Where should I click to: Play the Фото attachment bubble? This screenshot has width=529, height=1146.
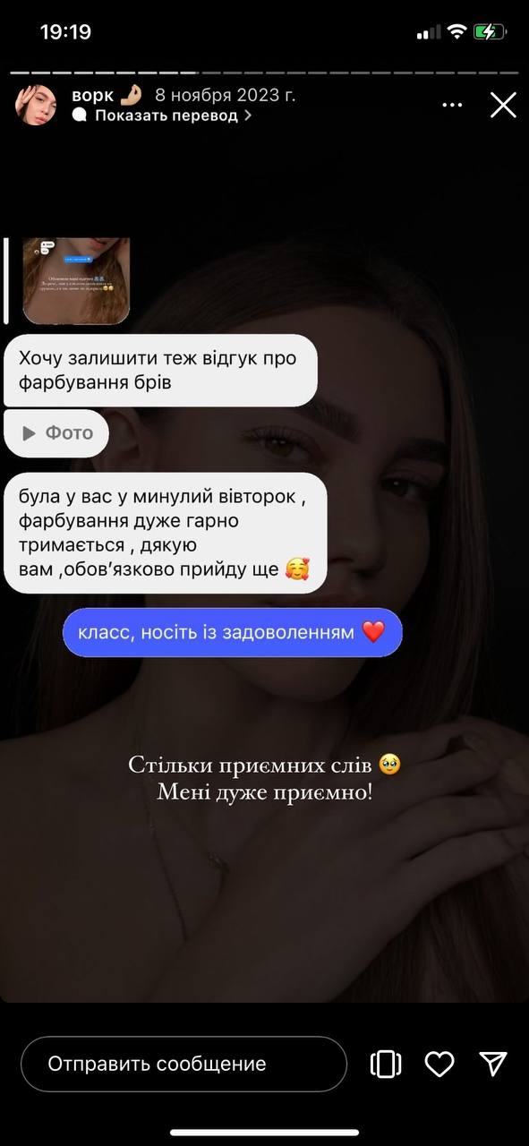[x=56, y=432]
